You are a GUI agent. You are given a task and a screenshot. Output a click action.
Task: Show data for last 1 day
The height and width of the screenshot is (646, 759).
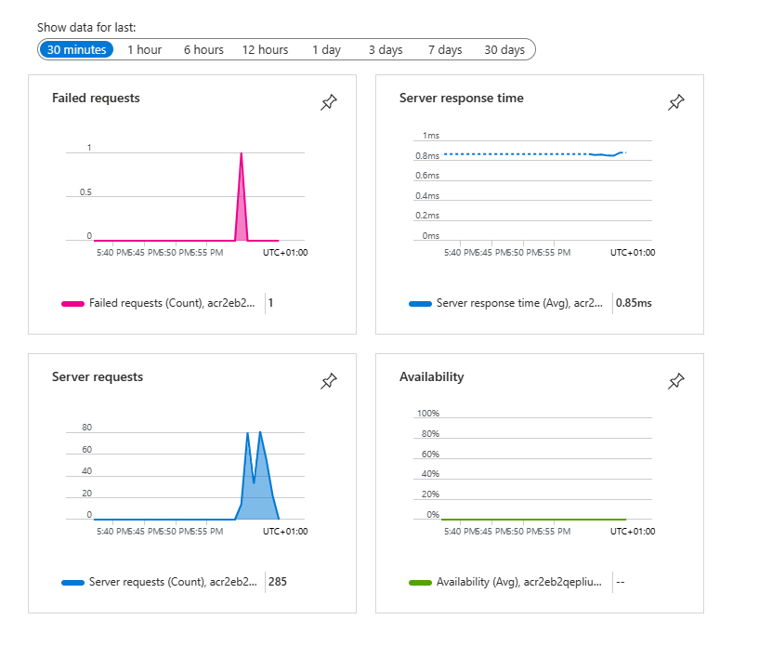tap(326, 50)
